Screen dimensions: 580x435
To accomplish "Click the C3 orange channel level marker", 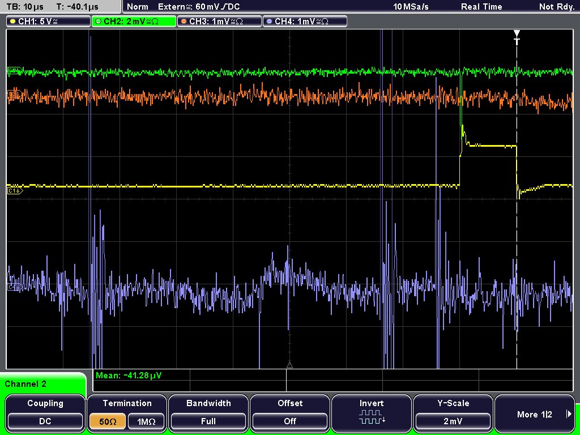I will [14, 95].
